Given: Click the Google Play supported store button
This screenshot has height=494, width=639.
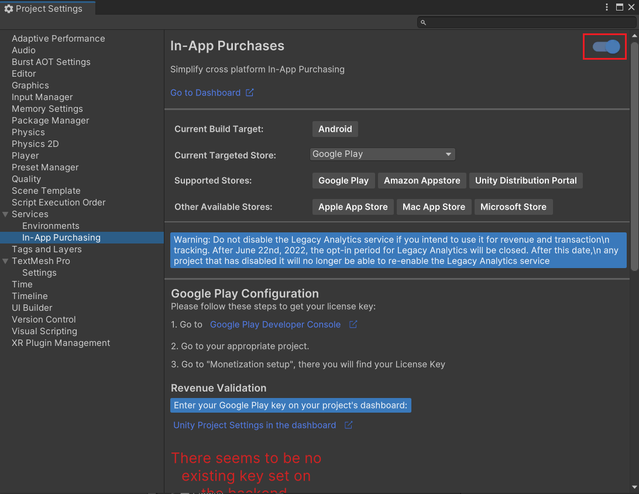Looking at the screenshot, I should pos(343,180).
